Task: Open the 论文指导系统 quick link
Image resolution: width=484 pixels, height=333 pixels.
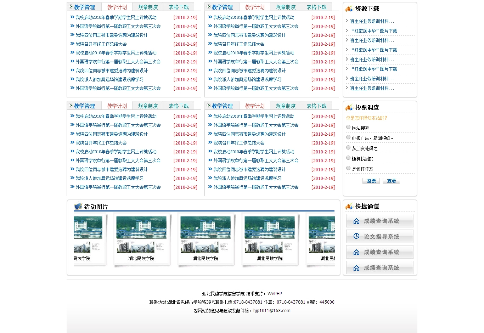Action: click(x=380, y=236)
